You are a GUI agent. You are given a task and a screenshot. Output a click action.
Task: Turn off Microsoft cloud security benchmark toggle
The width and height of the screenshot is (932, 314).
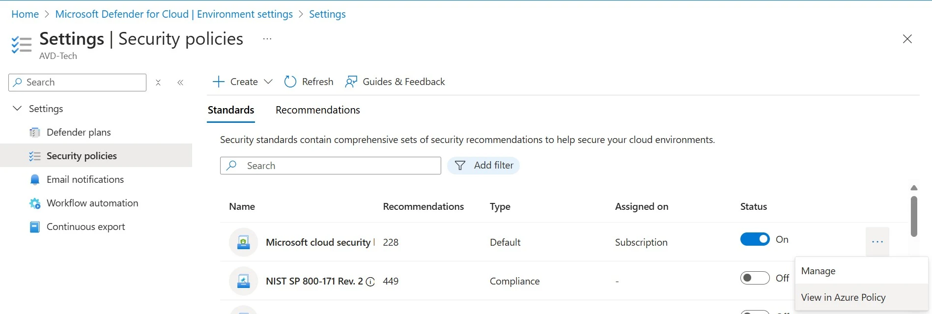(755, 239)
